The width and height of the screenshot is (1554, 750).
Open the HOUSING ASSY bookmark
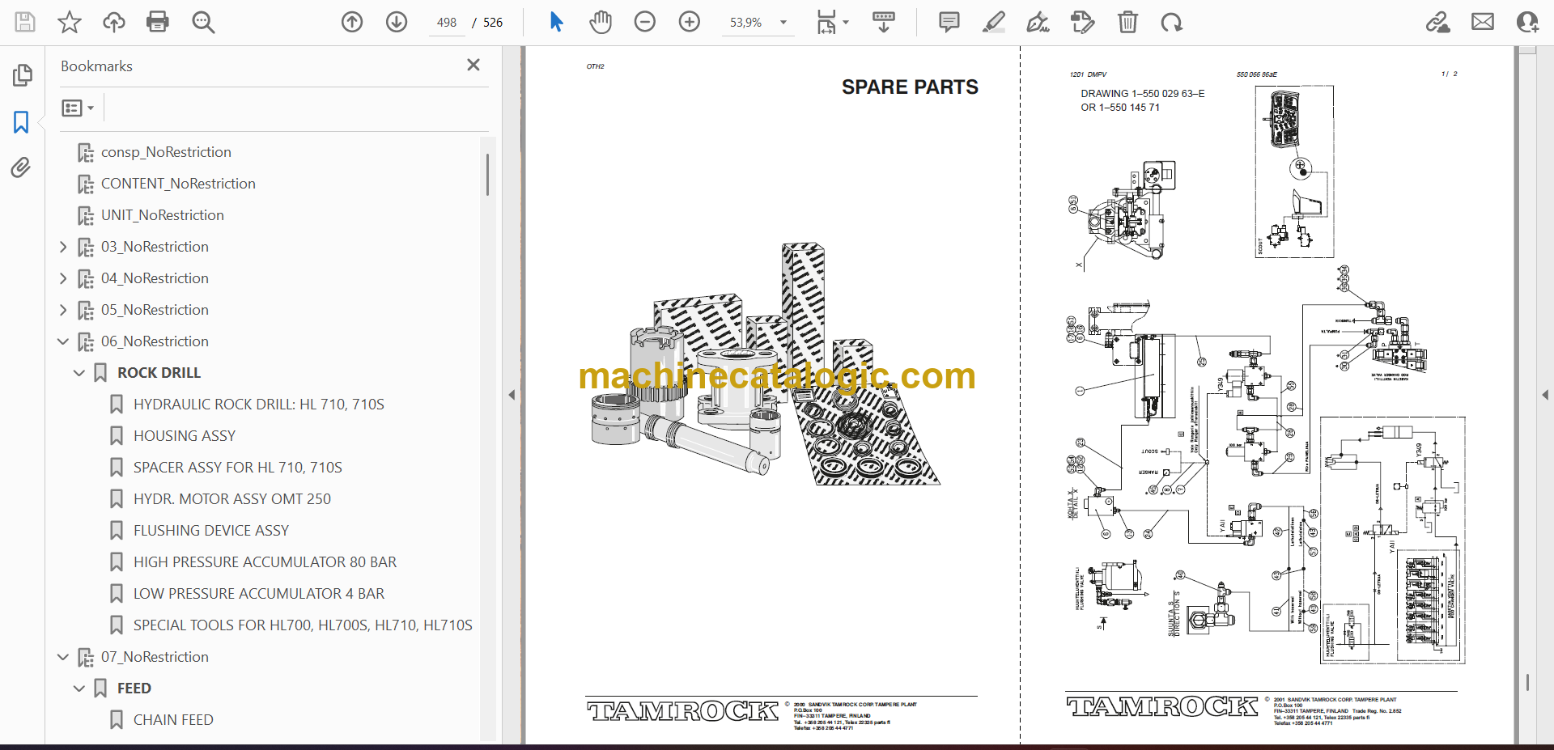(x=185, y=436)
